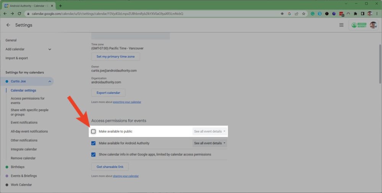Viewport: 382px width, 193px height.
Task: Open Import & export settings
Action: [x=16, y=58]
